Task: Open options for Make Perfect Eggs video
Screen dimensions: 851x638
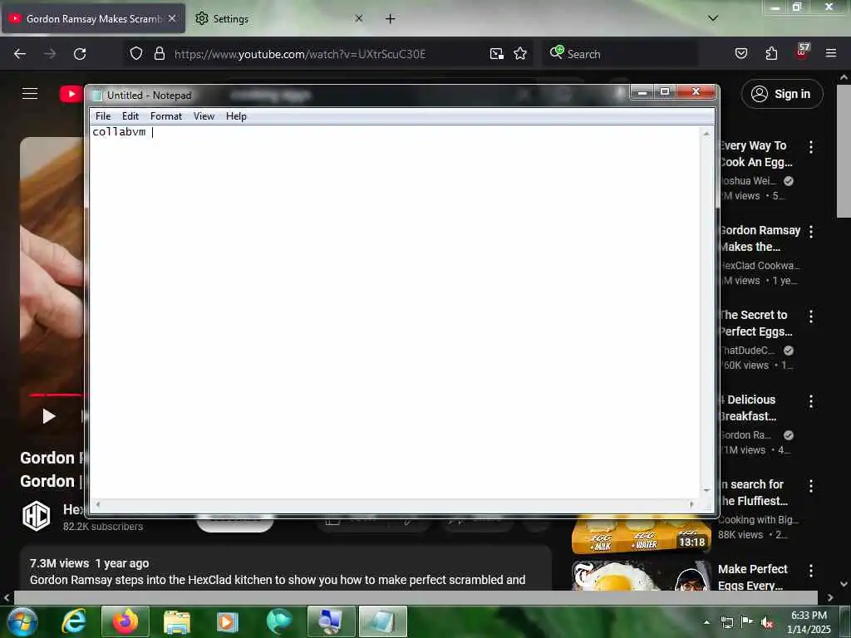Action: pyautogui.click(x=811, y=570)
